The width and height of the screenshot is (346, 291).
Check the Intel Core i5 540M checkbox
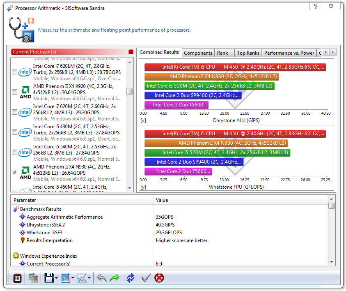(14, 152)
